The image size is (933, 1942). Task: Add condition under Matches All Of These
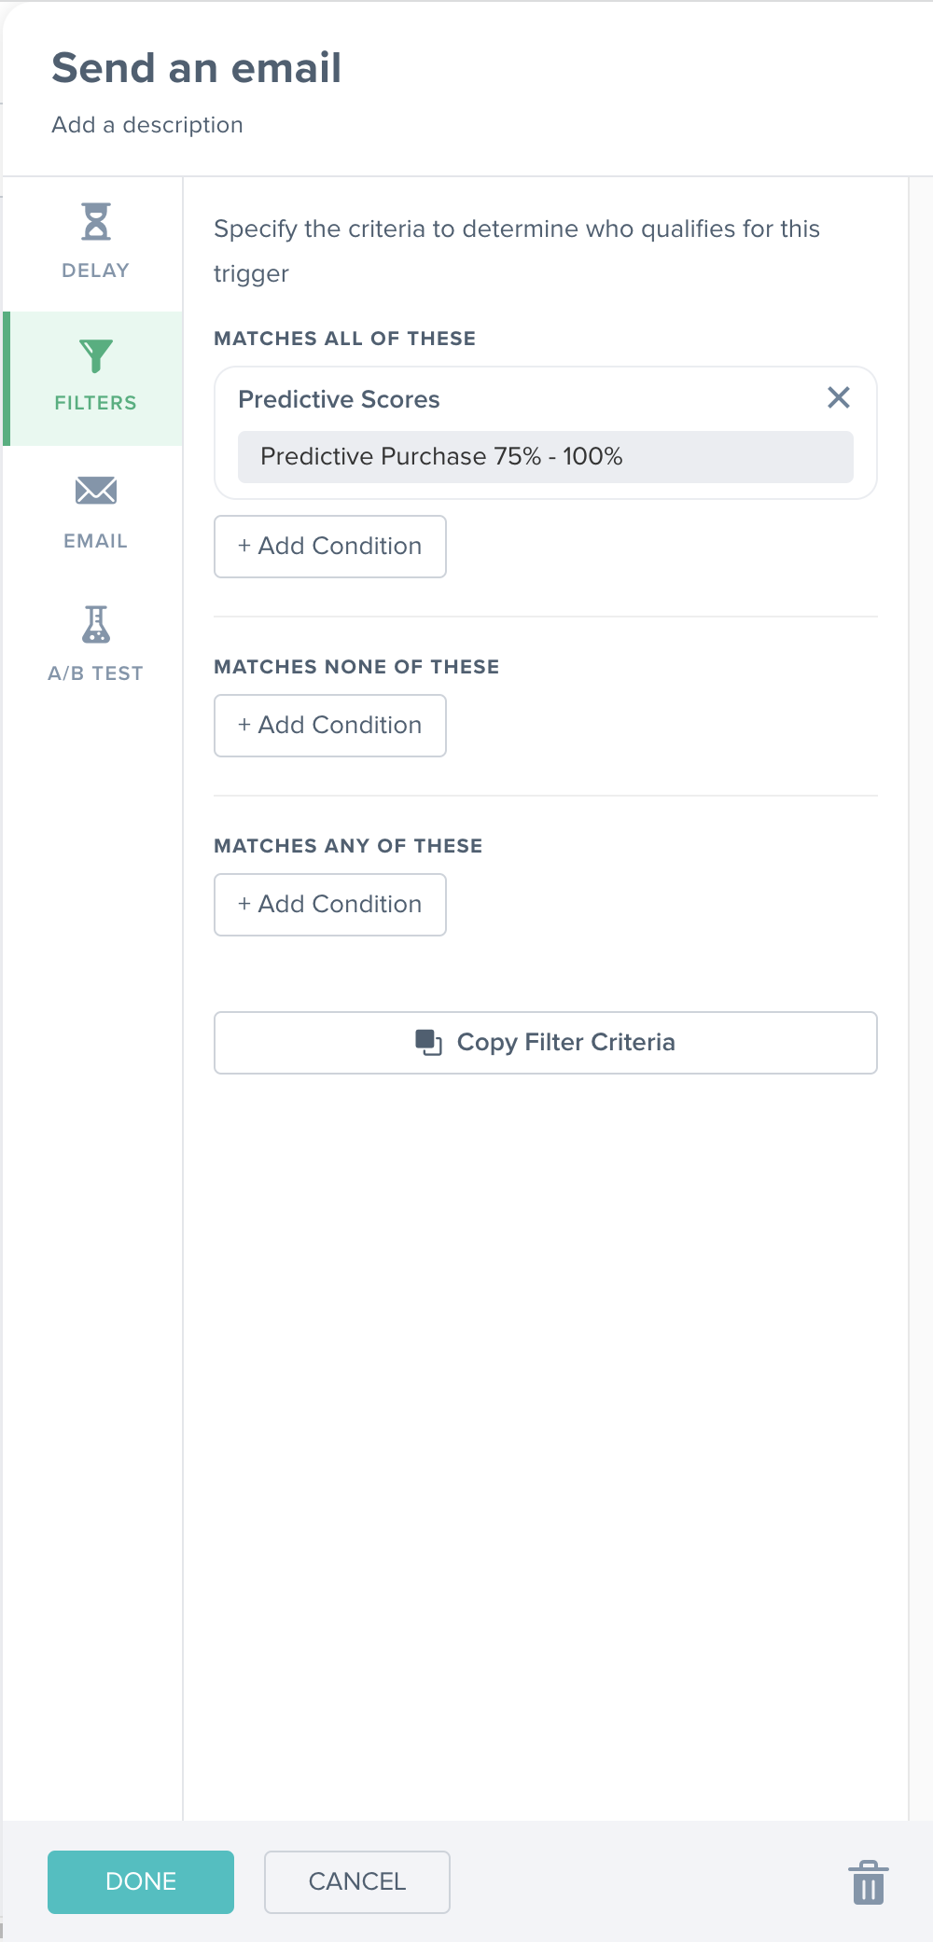(x=330, y=547)
